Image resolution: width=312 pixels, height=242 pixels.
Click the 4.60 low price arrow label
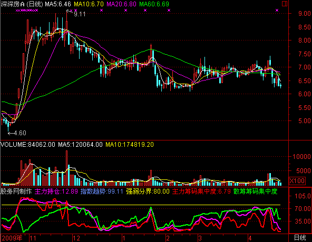[17, 133]
